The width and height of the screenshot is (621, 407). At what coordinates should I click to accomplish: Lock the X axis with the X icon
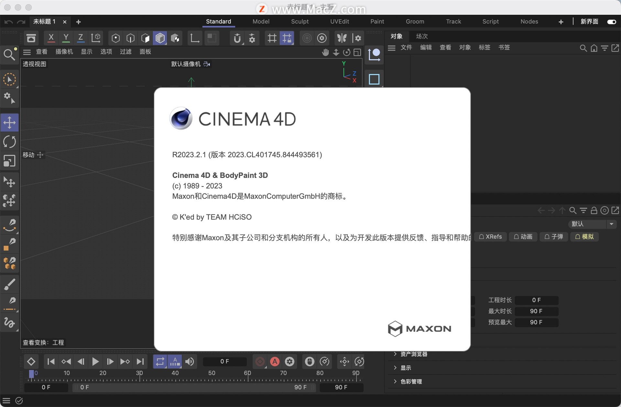coord(51,38)
